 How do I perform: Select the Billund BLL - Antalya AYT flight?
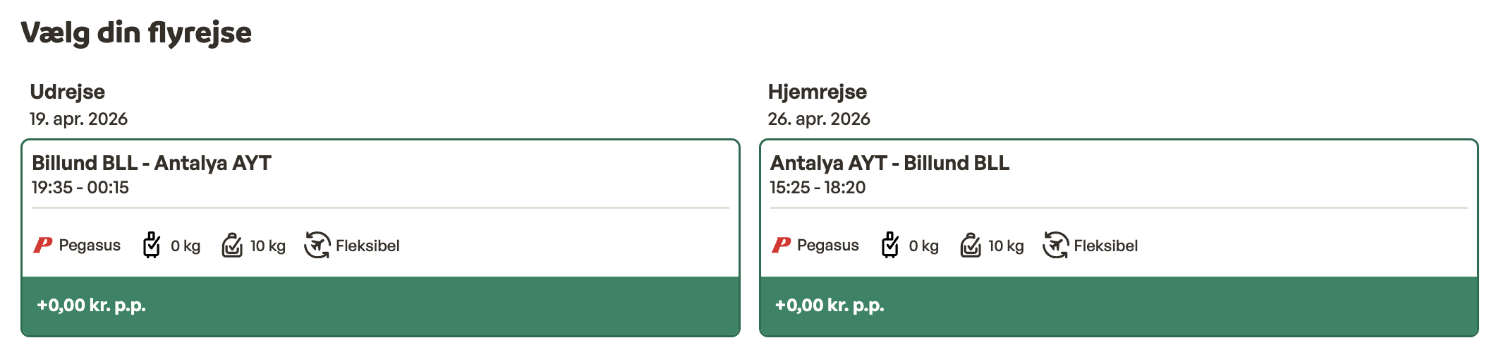tap(152, 163)
